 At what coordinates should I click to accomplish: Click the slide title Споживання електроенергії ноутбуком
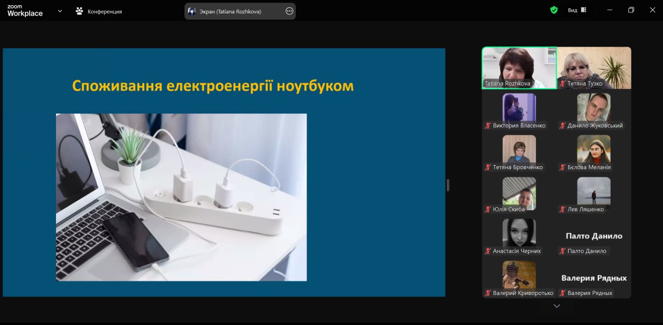[x=213, y=86]
